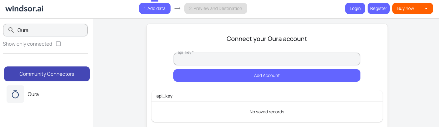Click the api_key table column header
The image size is (439, 127).
coord(164,96)
